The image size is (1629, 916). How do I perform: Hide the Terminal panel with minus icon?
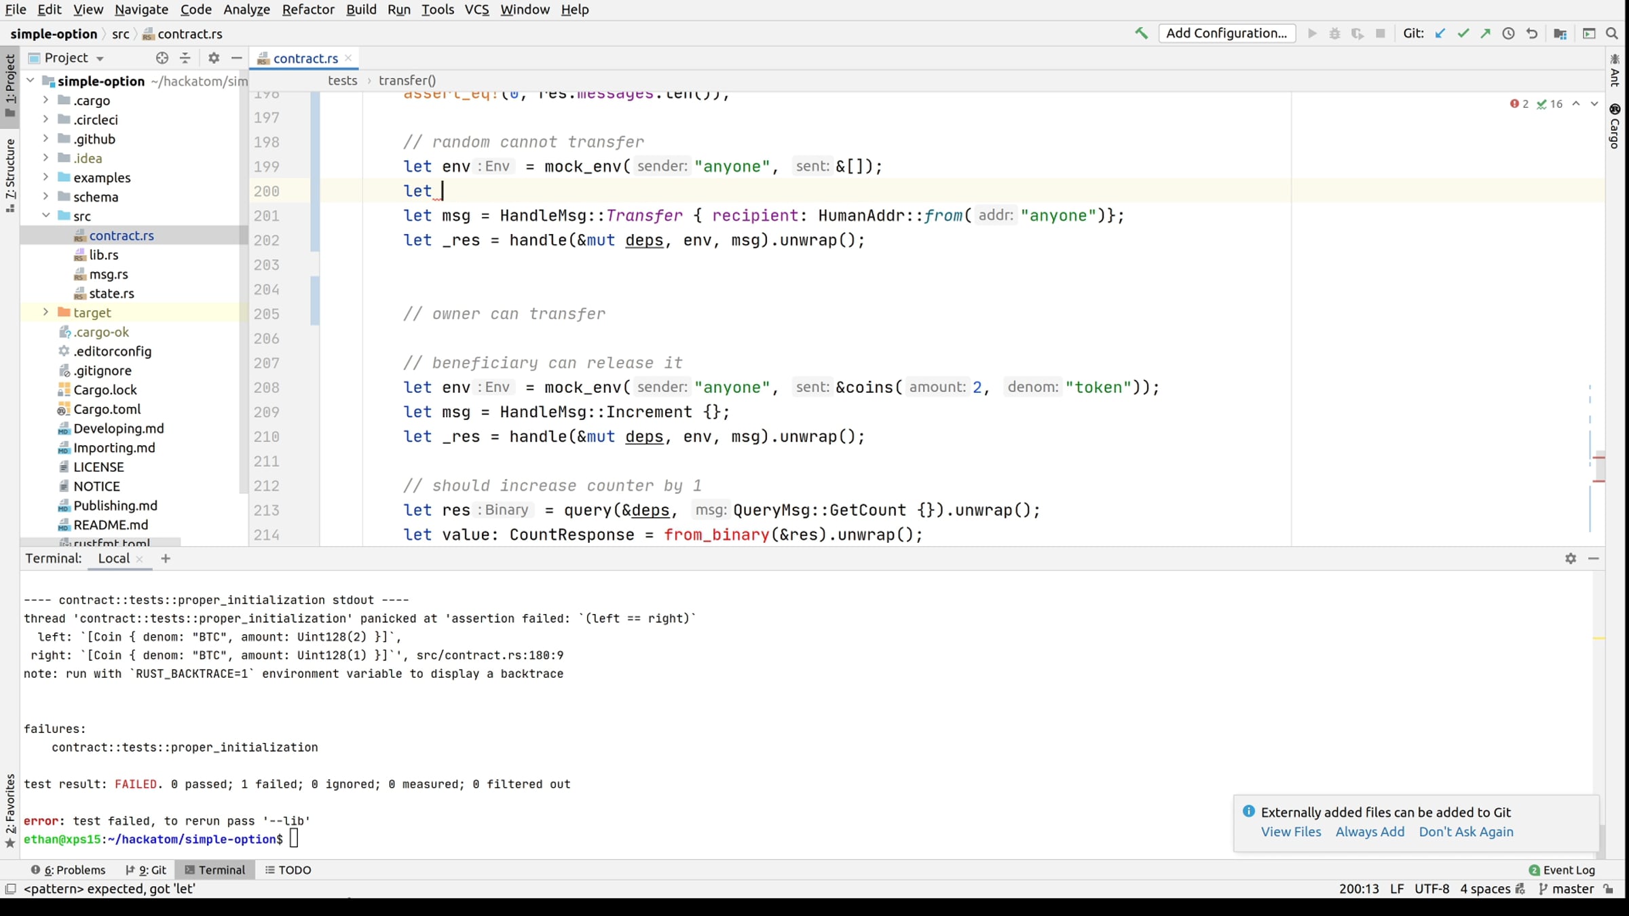click(x=1594, y=558)
